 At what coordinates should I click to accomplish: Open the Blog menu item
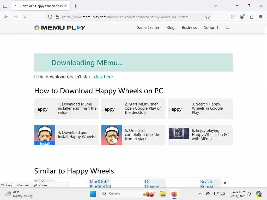click(171, 28)
